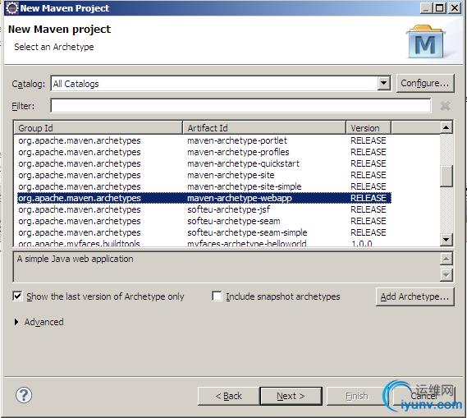467x418 pixels.
Task: Sort by the Group Id column header
Action: pyautogui.click(x=98, y=128)
